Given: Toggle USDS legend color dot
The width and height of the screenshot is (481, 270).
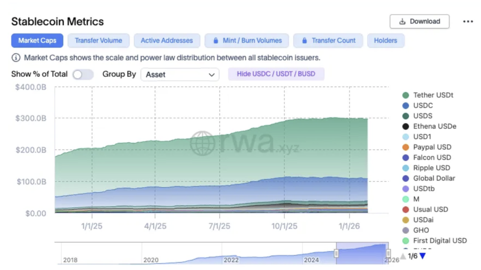Looking at the screenshot, I should [406, 116].
